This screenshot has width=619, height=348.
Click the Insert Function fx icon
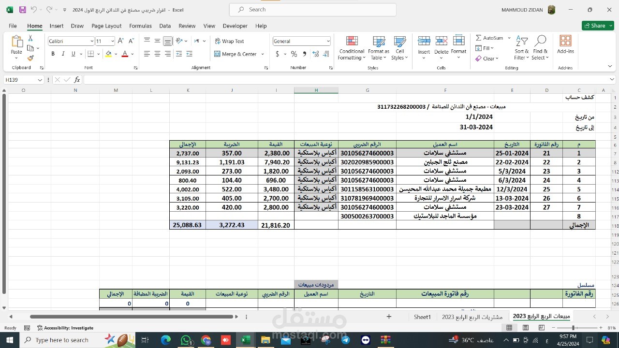[77, 80]
